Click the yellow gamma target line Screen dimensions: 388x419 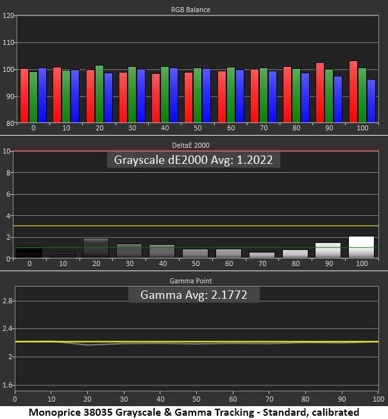pos(197,342)
